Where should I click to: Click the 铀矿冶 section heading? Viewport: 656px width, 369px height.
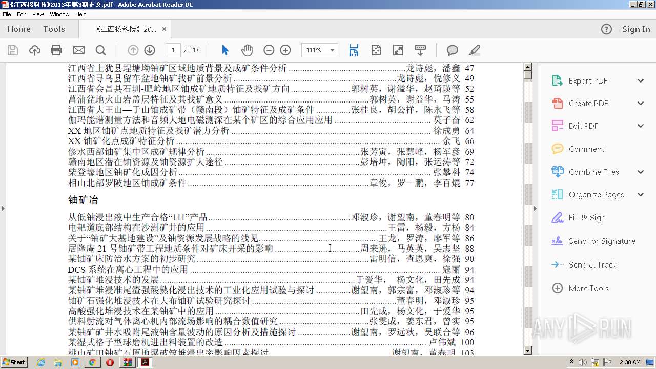click(x=83, y=200)
